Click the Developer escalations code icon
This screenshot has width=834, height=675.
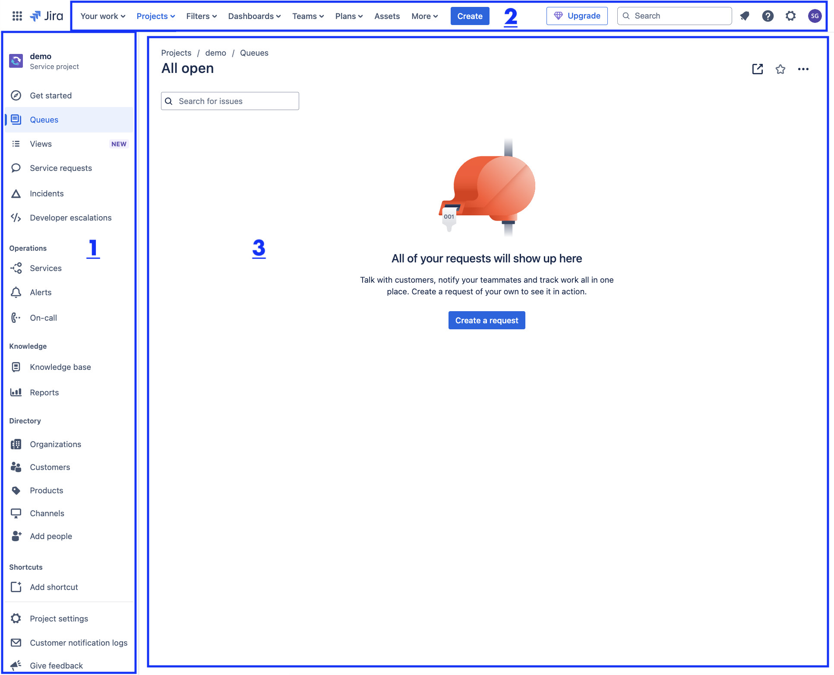[x=16, y=218]
